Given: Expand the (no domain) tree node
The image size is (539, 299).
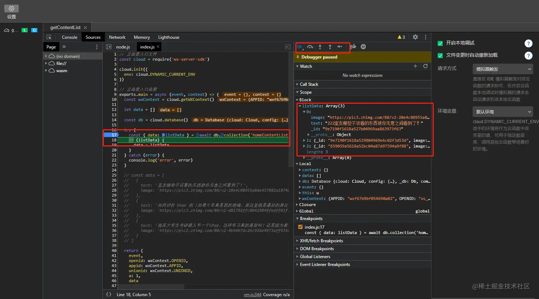Looking at the screenshot, I should pyautogui.click(x=46, y=56).
